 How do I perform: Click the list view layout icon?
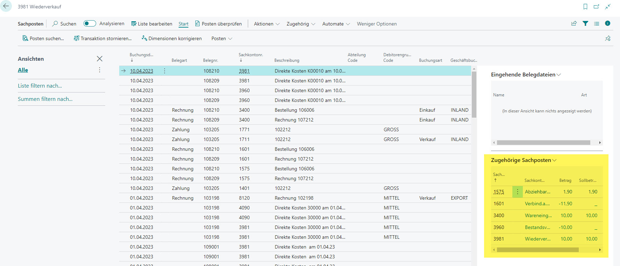597,23
